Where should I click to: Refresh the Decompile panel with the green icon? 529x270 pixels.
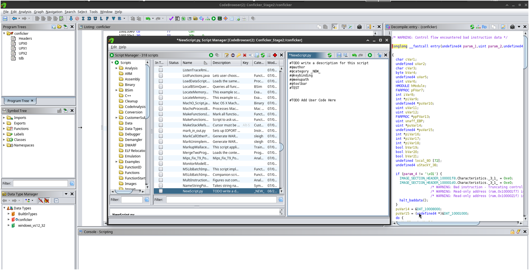coord(472,27)
